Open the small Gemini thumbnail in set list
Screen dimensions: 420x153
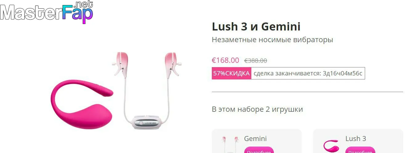pyautogui.click(x=228, y=145)
